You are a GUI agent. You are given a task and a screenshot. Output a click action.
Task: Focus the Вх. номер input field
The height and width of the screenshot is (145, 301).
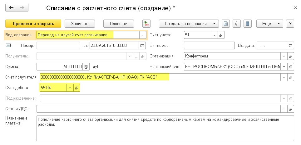point(209,46)
